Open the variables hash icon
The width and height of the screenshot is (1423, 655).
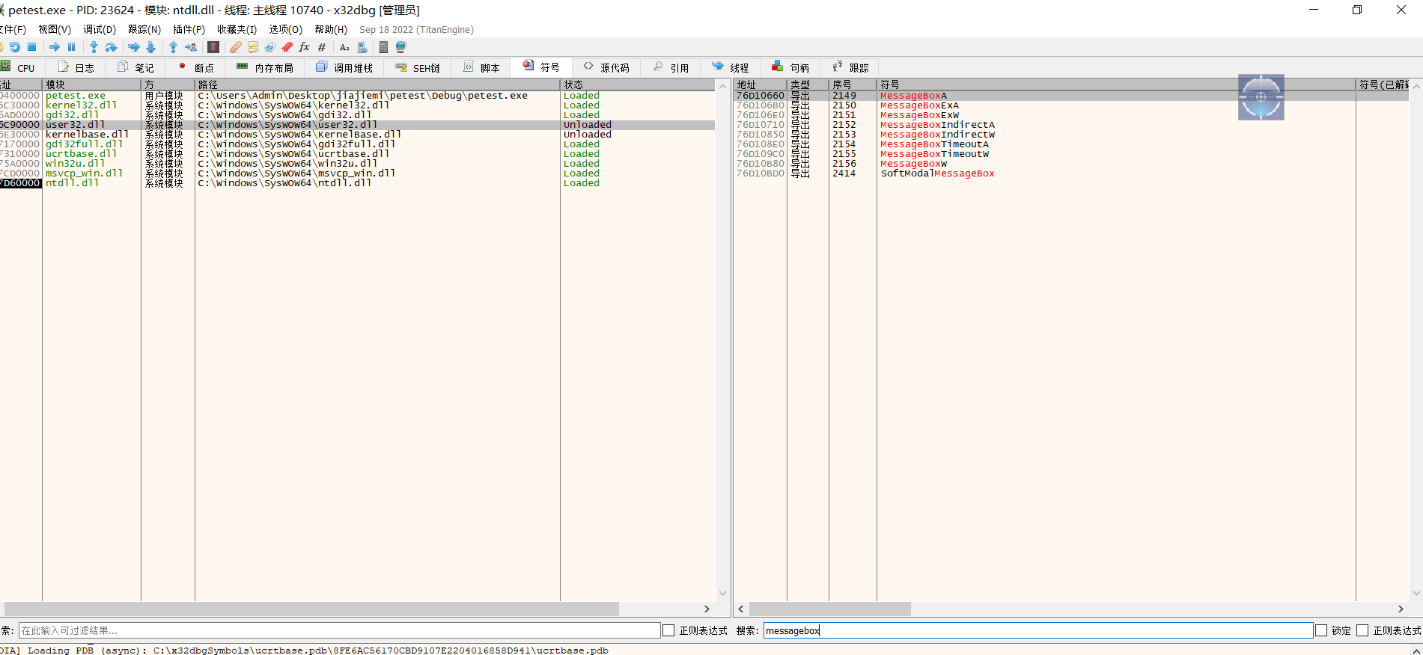[322, 47]
